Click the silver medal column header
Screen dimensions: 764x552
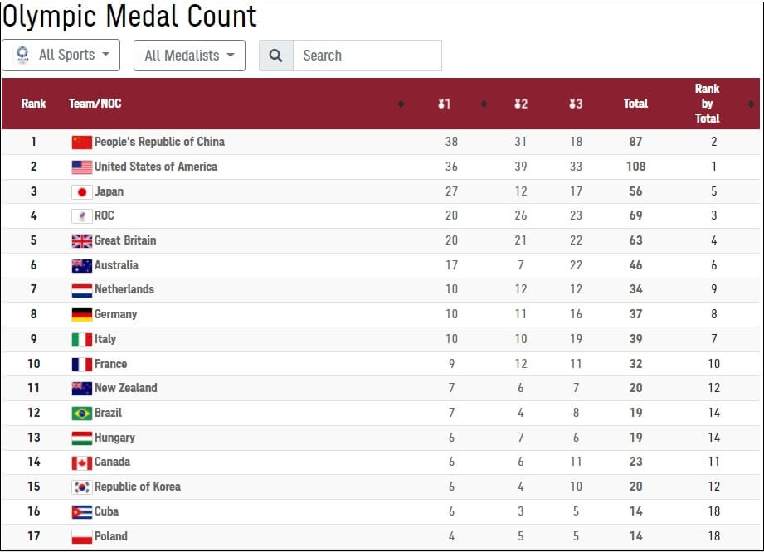(521, 104)
